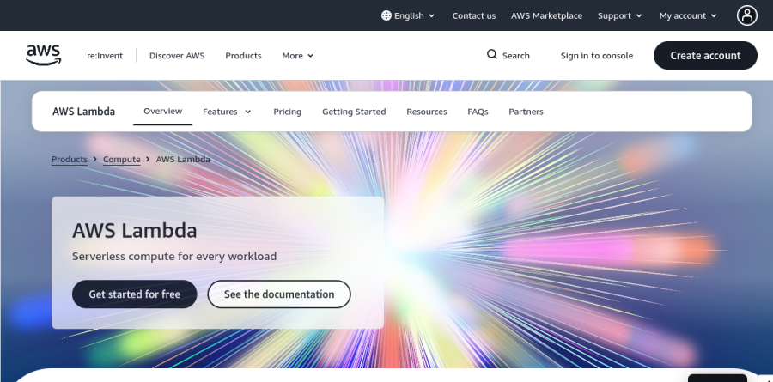The height and width of the screenshot is (382, 773).
Task: Click Get started for free button
Action: click(x=135, y=294)
